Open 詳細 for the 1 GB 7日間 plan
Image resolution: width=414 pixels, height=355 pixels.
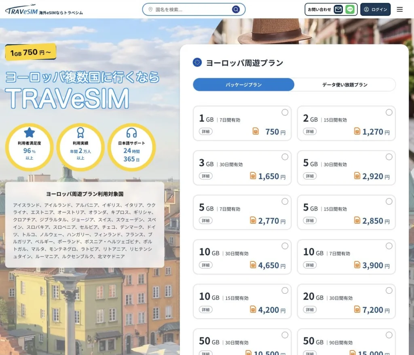pos(206,132)
